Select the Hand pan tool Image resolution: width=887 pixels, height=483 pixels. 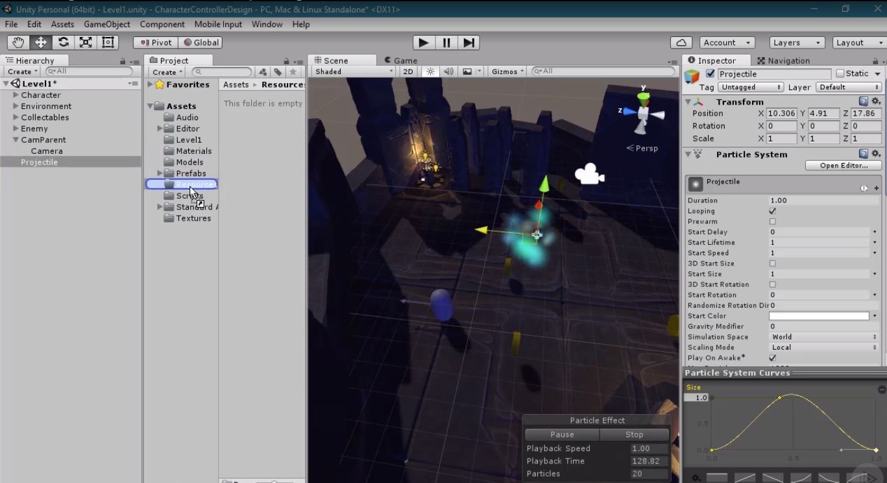(x=18, y=42)
